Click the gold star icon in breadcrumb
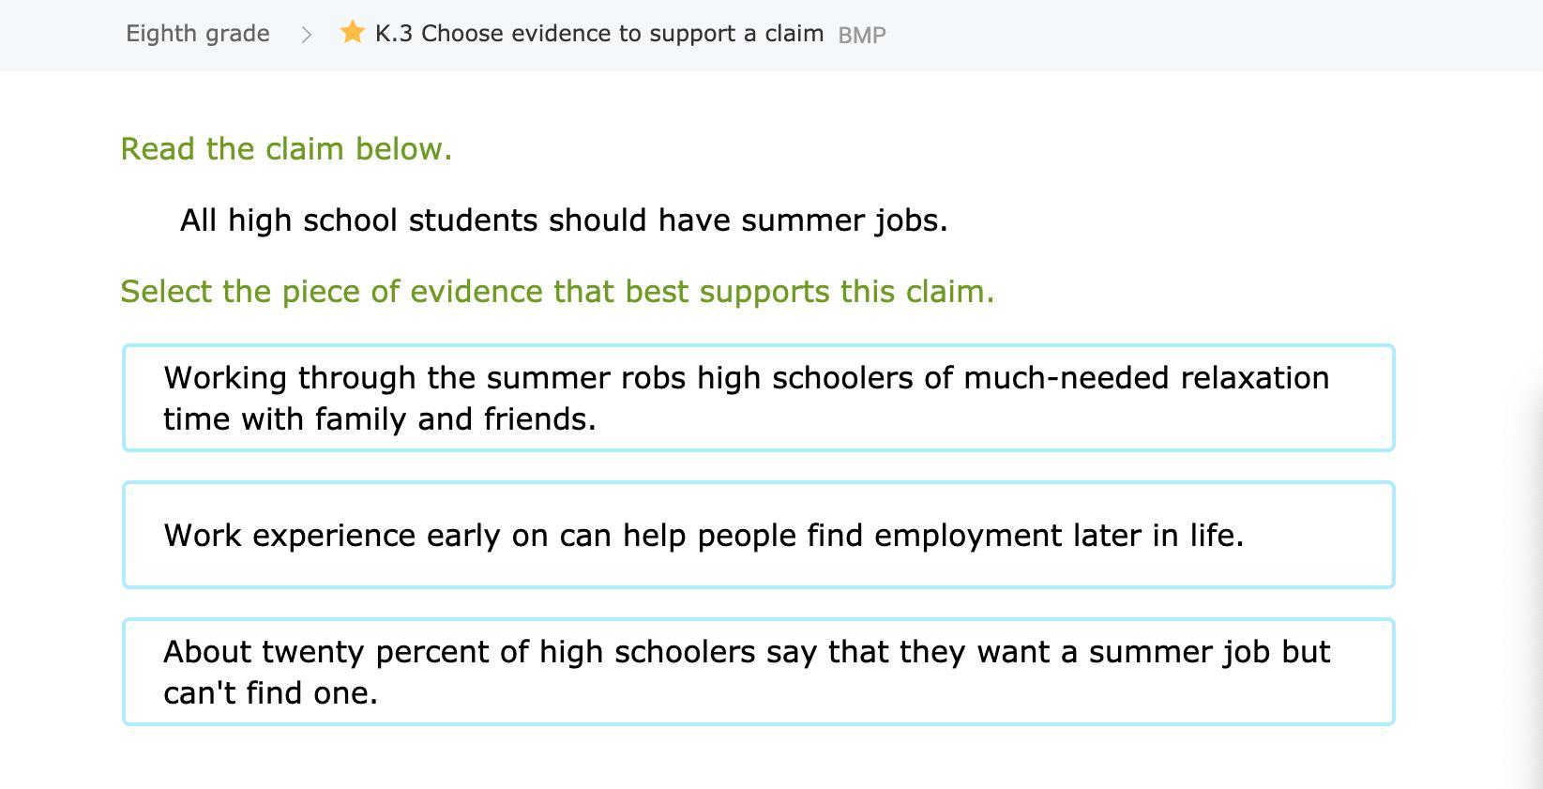1543x789 pixels. pos(353,33)
